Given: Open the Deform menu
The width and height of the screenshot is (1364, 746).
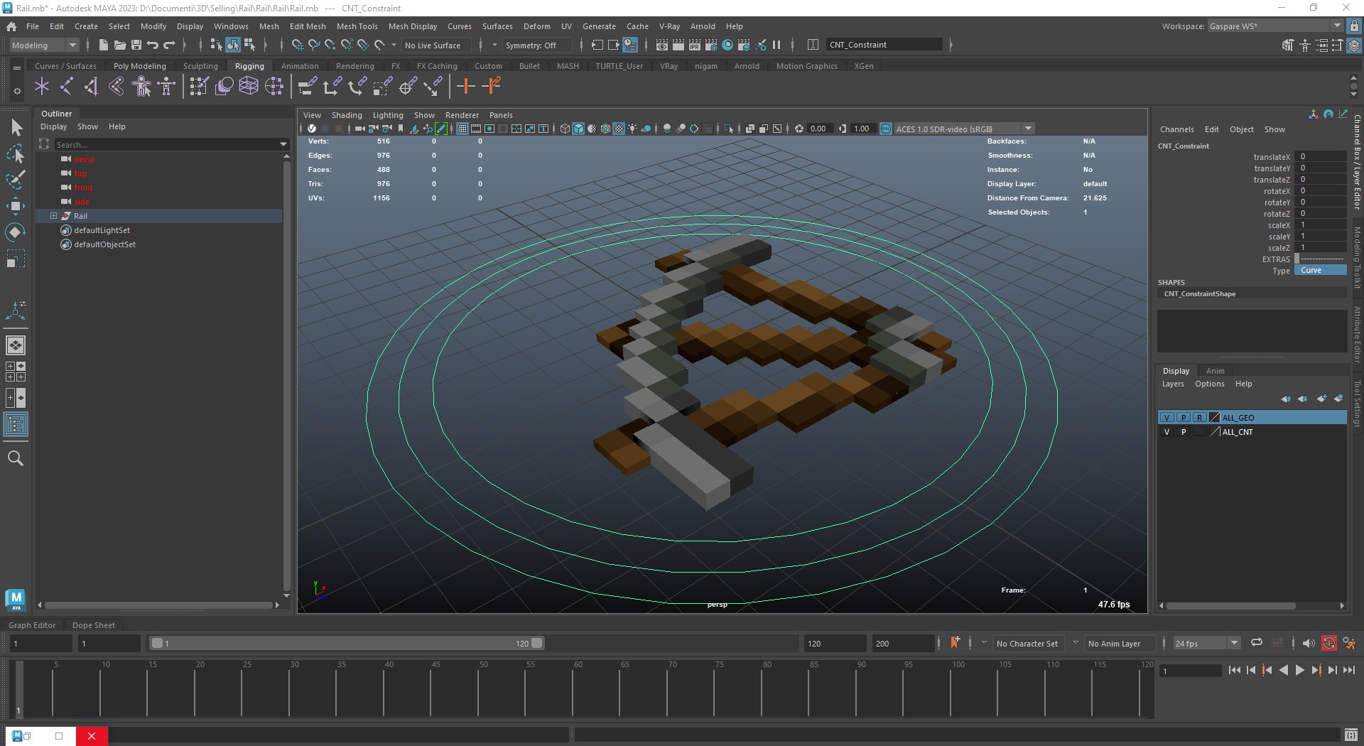Looking at the screenshot, I should (x=536, y=26).
